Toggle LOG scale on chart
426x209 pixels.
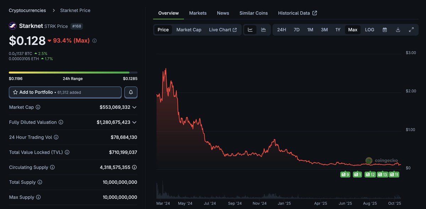[x=370, y=30]
